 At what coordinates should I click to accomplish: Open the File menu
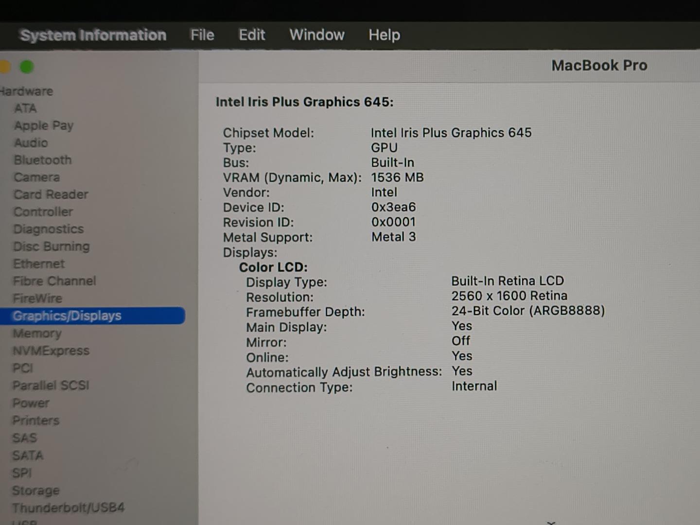(202, 35)
